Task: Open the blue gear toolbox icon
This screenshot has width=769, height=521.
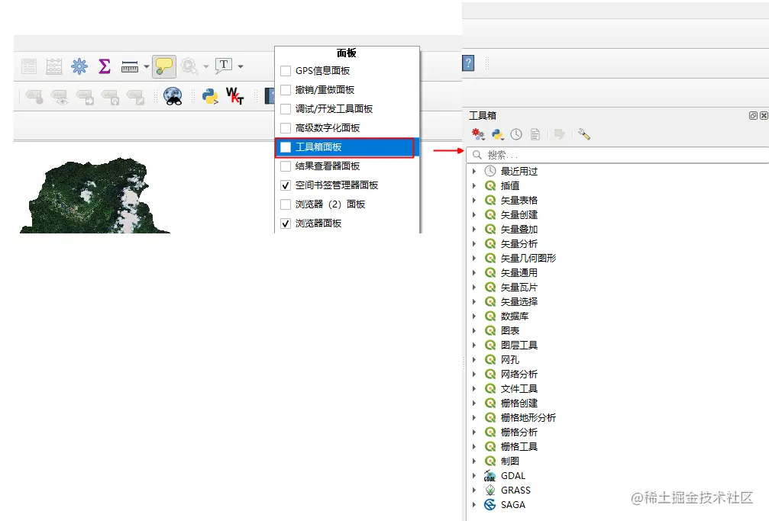Action: click(79, 66)
